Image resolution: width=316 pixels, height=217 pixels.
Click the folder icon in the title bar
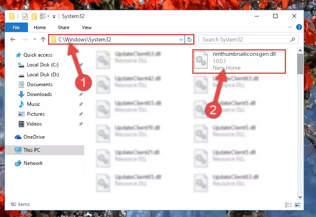[12, 16]
